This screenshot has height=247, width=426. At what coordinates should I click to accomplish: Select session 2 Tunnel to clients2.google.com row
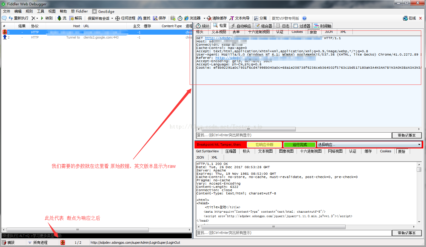(x=97, y=37)
